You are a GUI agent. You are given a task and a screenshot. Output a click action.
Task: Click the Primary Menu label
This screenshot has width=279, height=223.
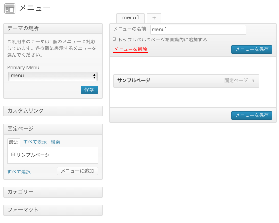[x=23, y=67]
